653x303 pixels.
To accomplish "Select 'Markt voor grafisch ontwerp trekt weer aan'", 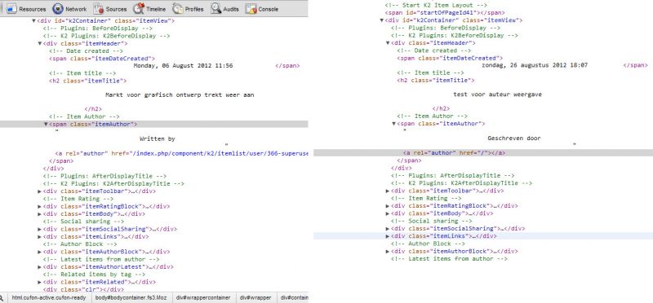I will pyautogui.click(x=180, y=94).
